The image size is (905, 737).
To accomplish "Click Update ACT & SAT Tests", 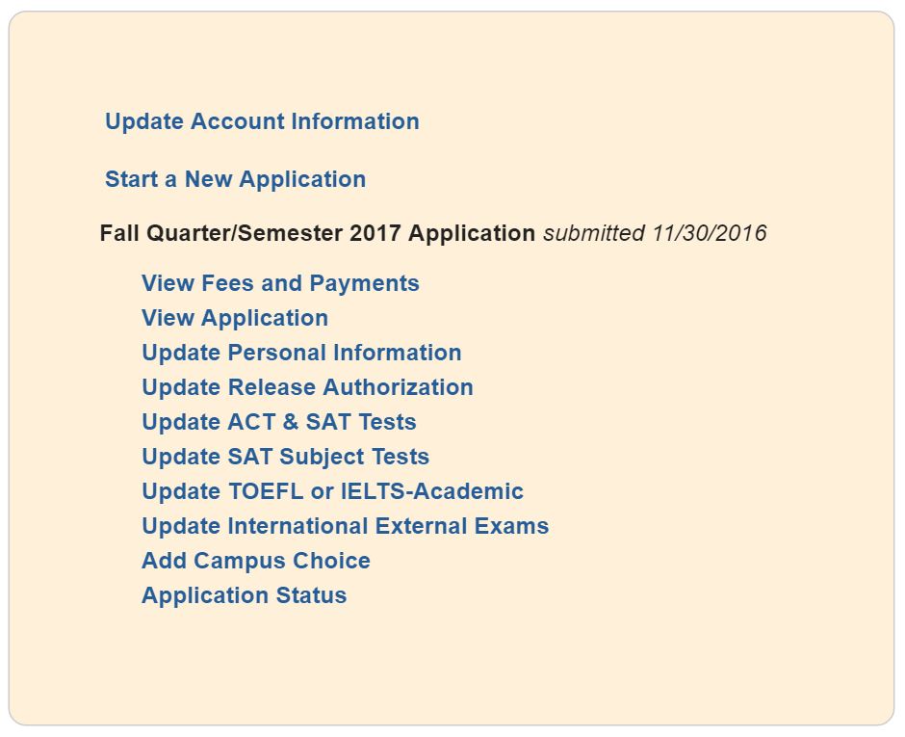I will pos(279,422).
